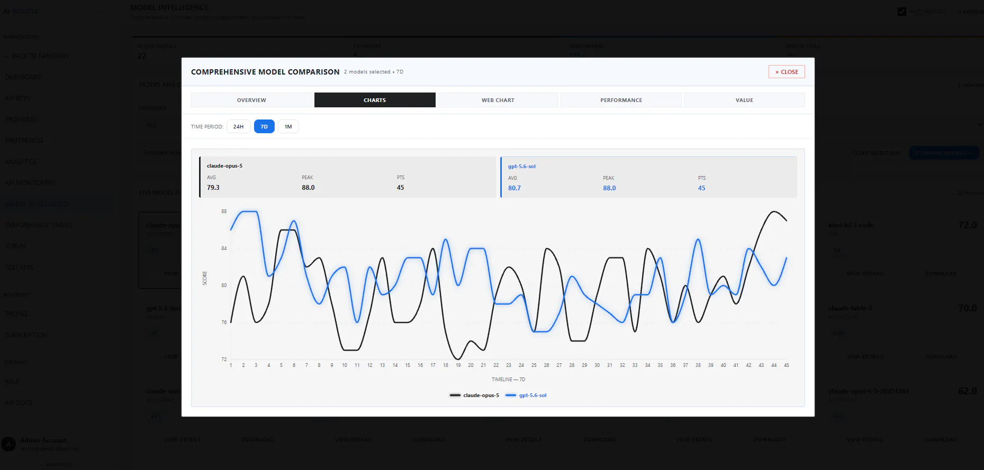
Task: Click the gpt-5.6-sol legend label
Action: (533, 395)
